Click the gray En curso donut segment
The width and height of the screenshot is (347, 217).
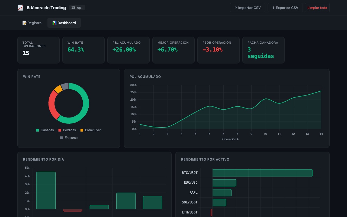(x=65, y=86)
